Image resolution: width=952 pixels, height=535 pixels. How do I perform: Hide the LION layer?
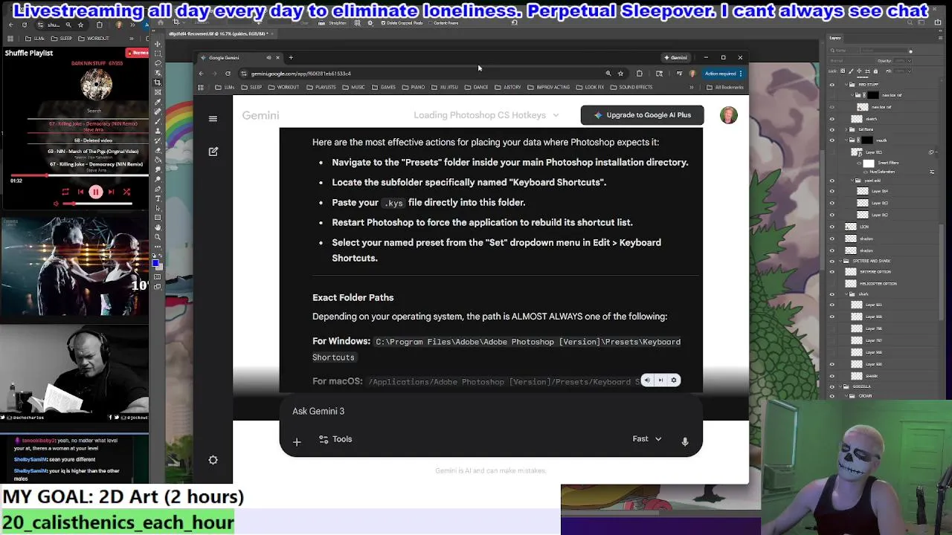pos(832,227)
